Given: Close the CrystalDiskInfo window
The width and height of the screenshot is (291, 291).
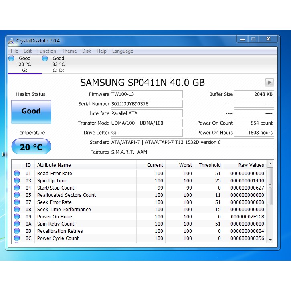Looking at the screenshot, I should [268, 39].
